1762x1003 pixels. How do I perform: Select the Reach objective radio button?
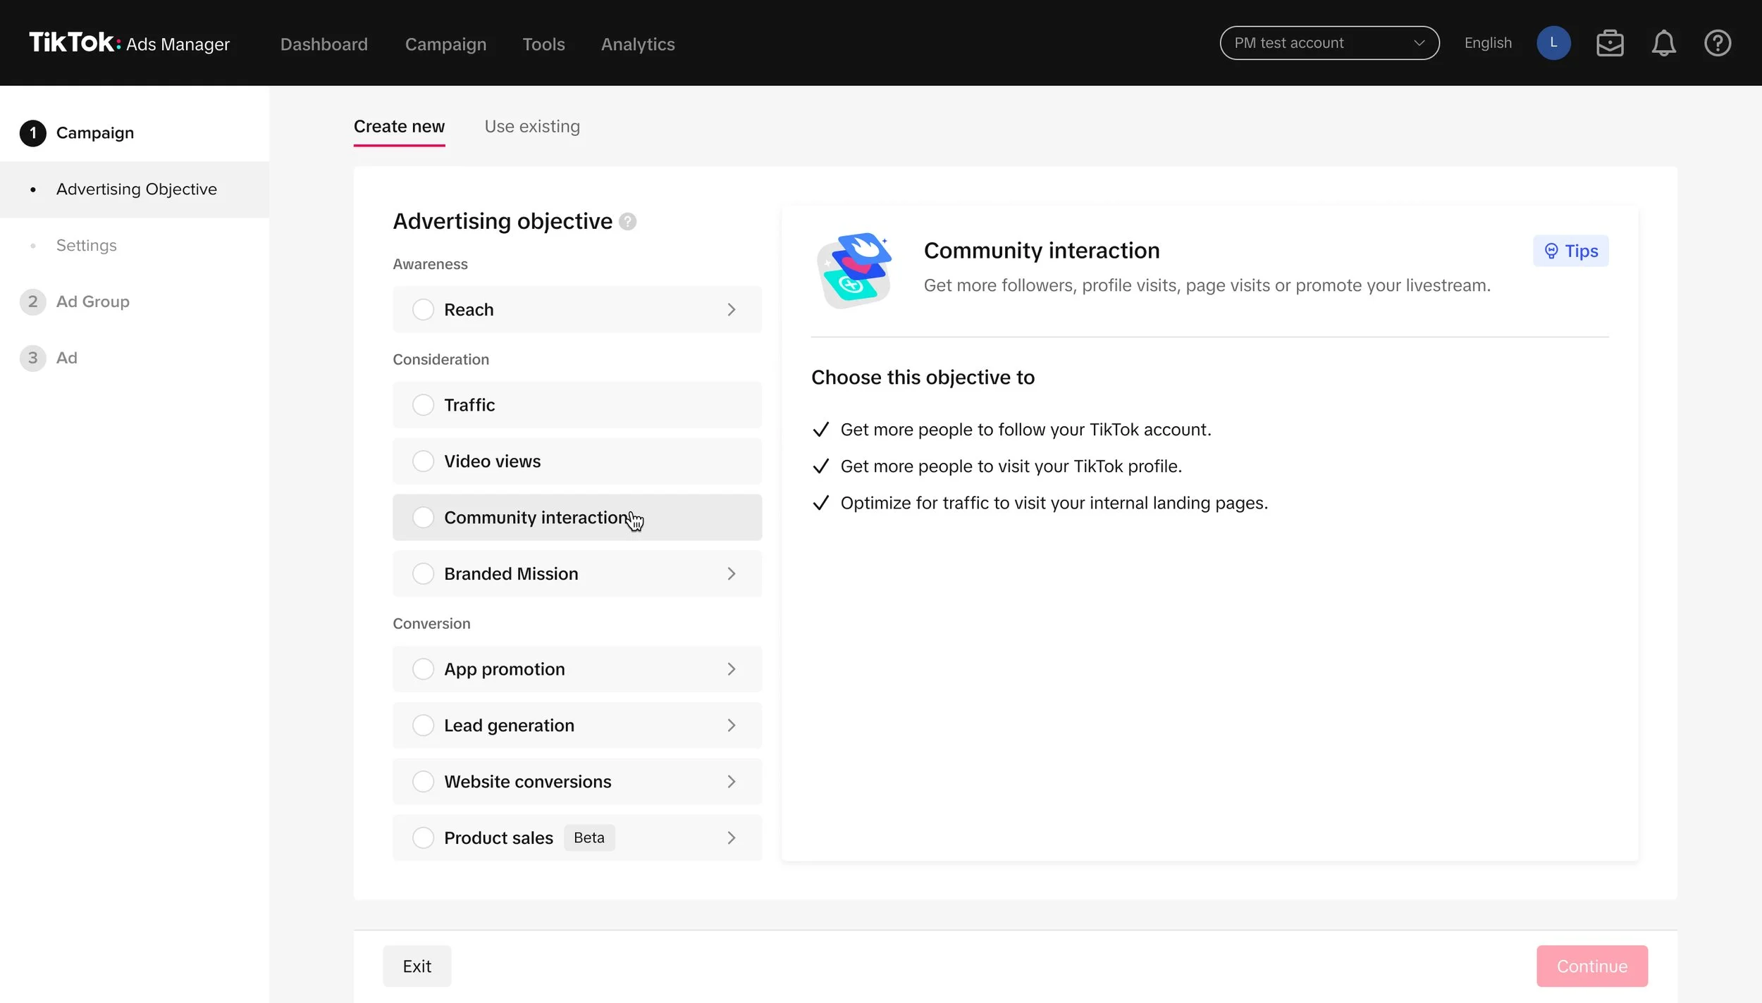tap(423, 310)
